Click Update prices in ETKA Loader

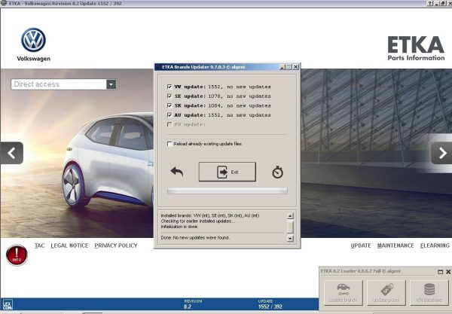pyautogui.click(x=386, y=293)
